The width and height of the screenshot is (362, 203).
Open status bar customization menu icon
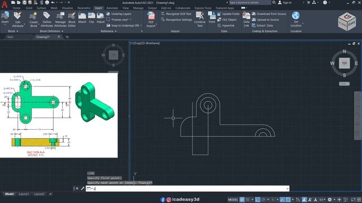tap(359, 200)
